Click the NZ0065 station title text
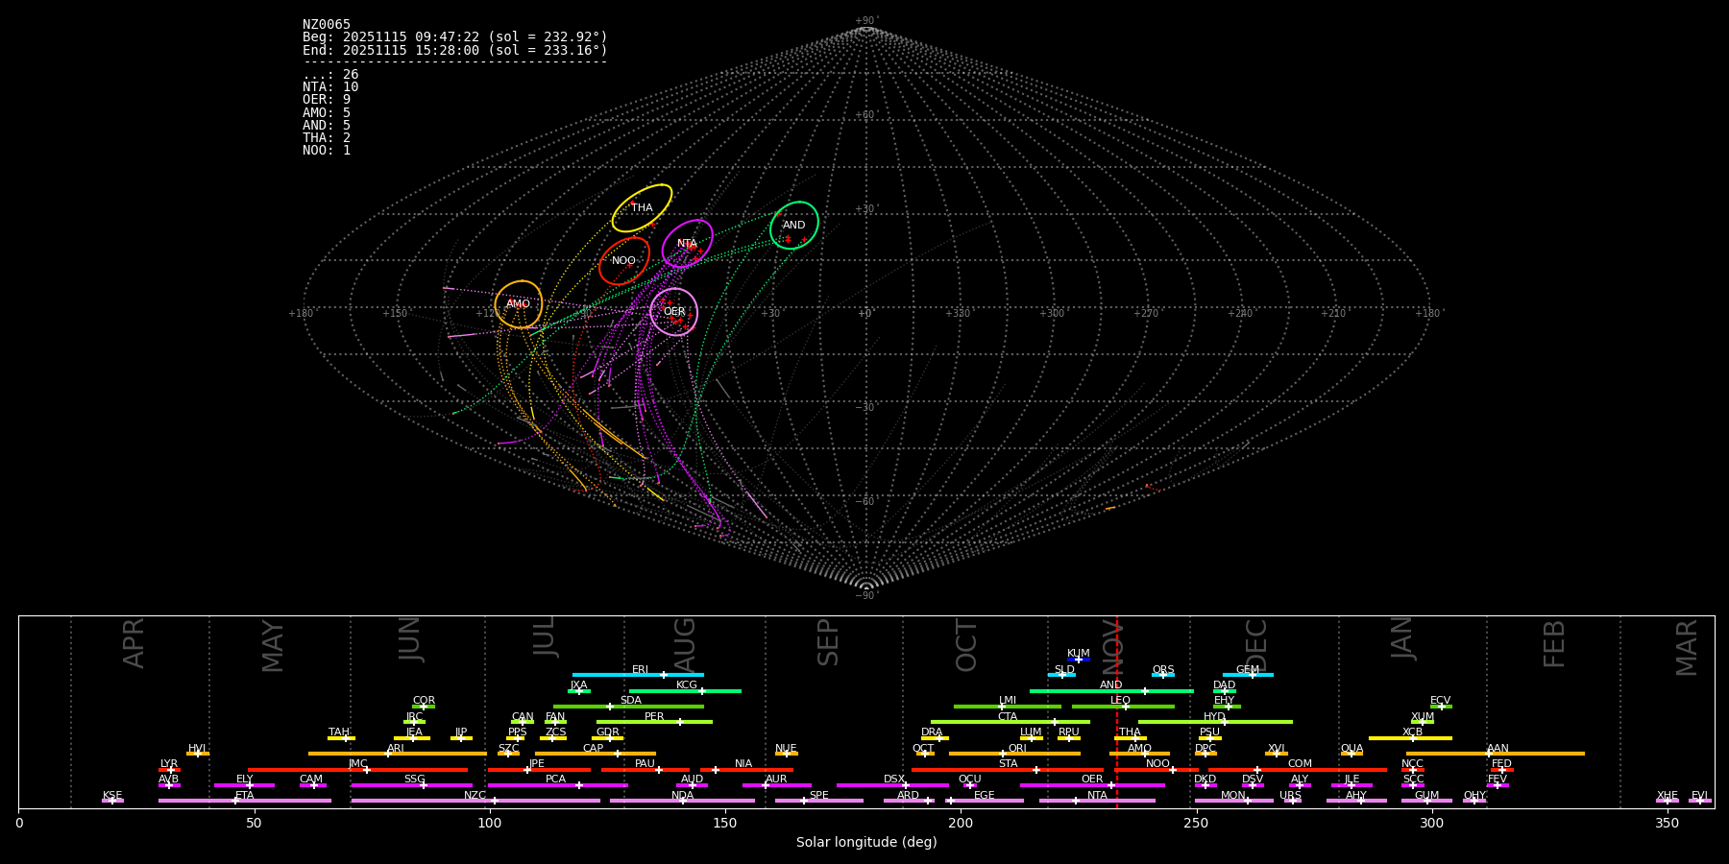This screenshot has height=864, width=1729. tap(327, 25)
